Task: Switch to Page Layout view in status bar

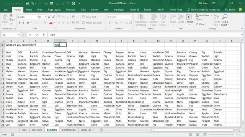Action: (x=198, y=134)
